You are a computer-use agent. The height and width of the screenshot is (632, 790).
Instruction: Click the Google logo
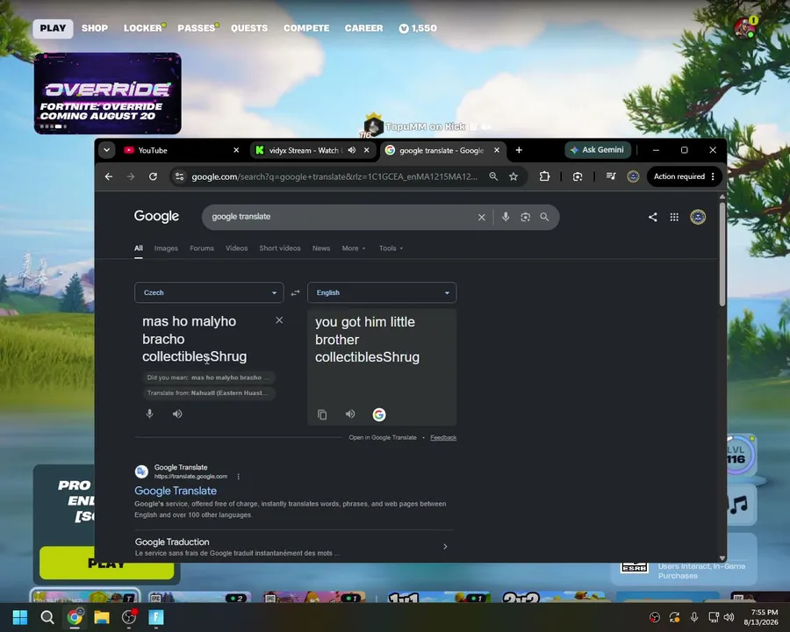click(x=156, y=216)
